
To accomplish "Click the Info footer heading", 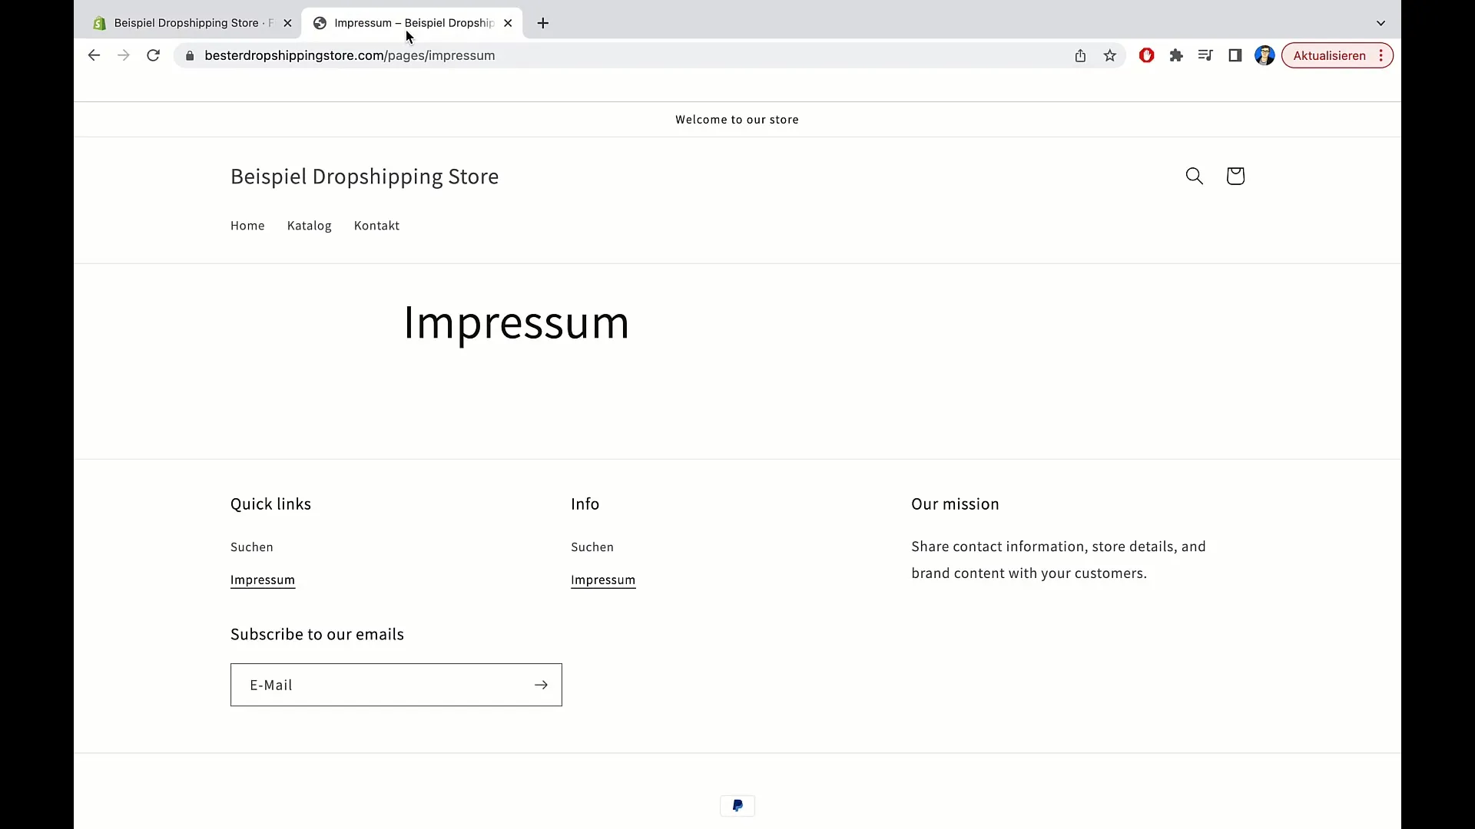I will tap(585, 504).
